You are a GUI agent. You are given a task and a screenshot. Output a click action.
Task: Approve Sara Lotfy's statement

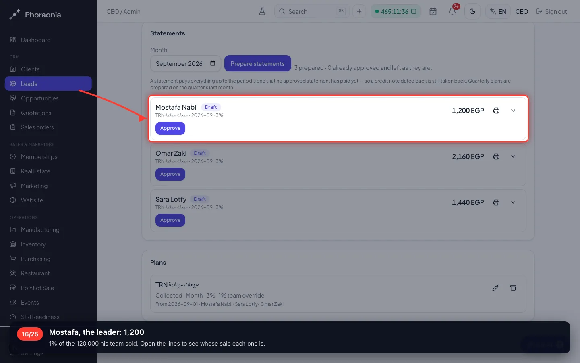coord(170,220)
